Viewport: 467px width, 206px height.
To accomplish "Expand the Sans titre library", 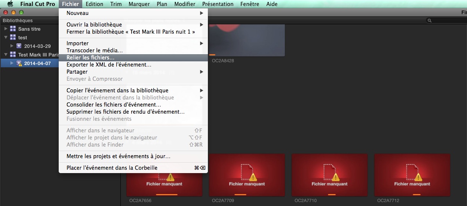I will click(x=6, y=29).
